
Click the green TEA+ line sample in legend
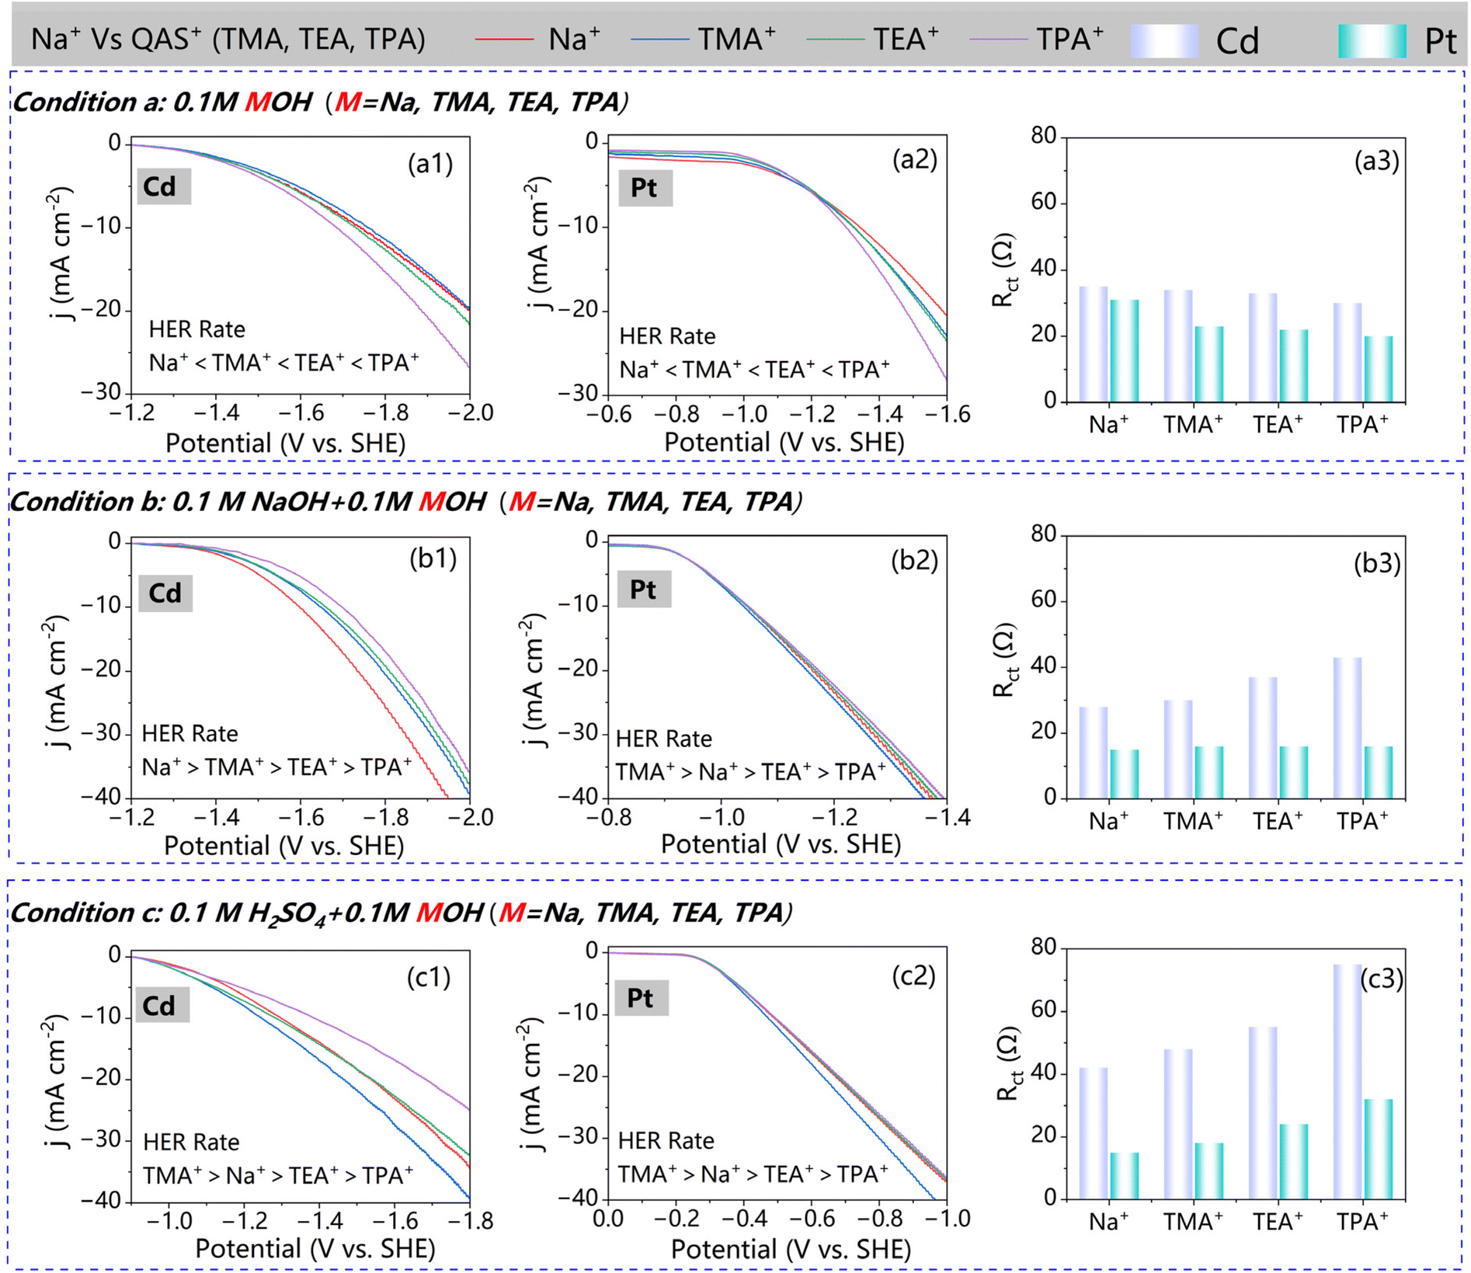[836, 39]
